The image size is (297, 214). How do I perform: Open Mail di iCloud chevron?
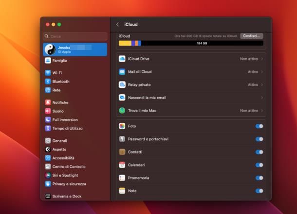click(262, 72)
